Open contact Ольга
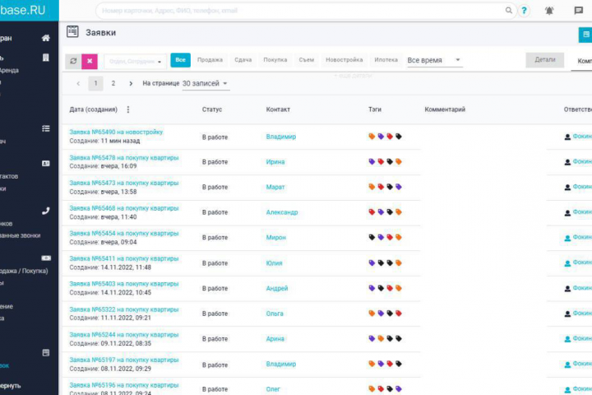 click(275, 314)
